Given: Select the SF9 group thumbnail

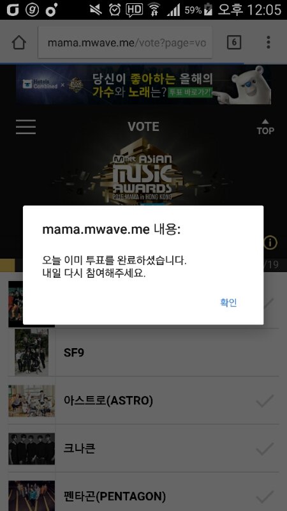Looking at the screenshot, I should 31,353.
